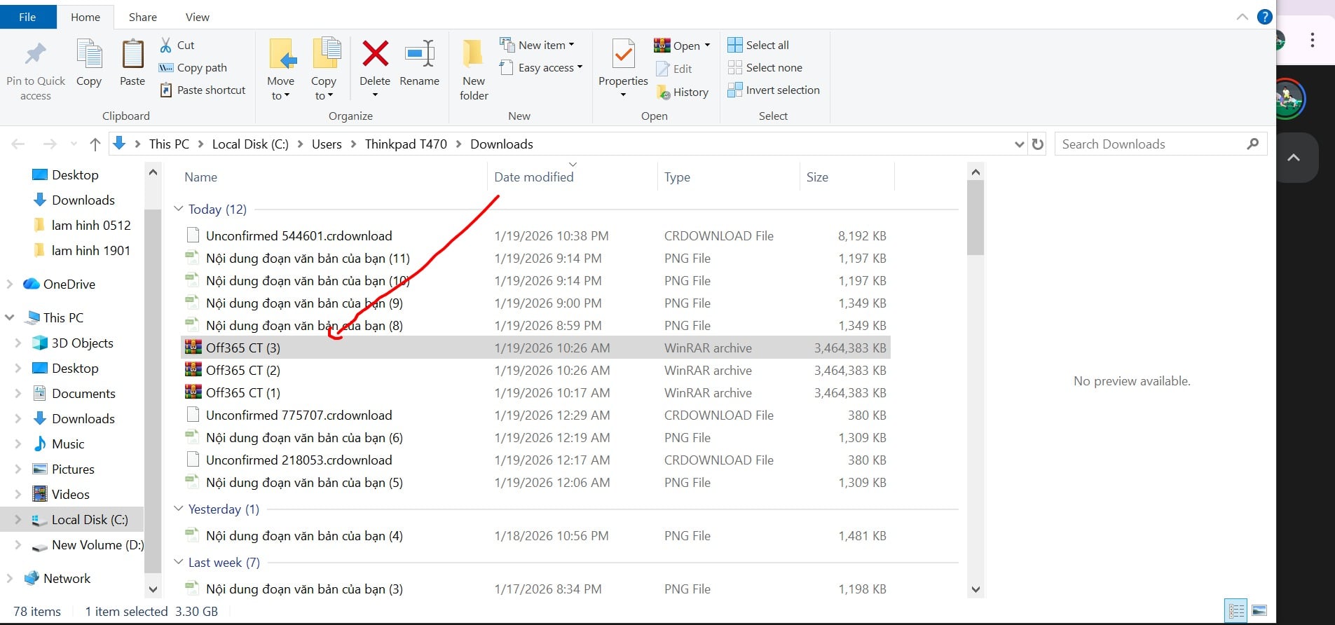Collapse the Today group of files
1335x625 pixels.
click(x=179, y=209)
